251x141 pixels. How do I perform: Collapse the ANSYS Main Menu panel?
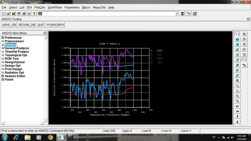point(45,33)
